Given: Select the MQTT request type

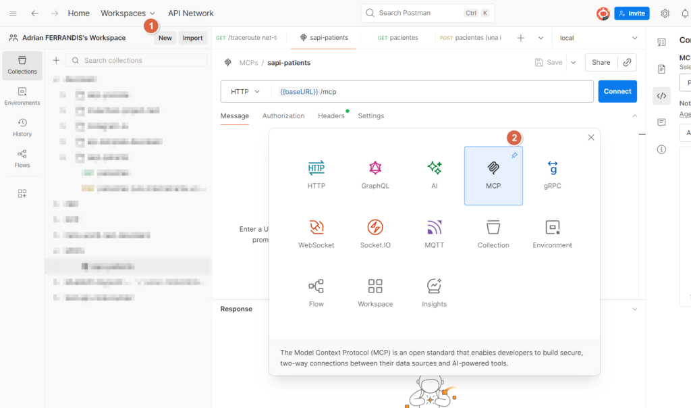Looking at the screenshot, I should [x=434, y=234].
